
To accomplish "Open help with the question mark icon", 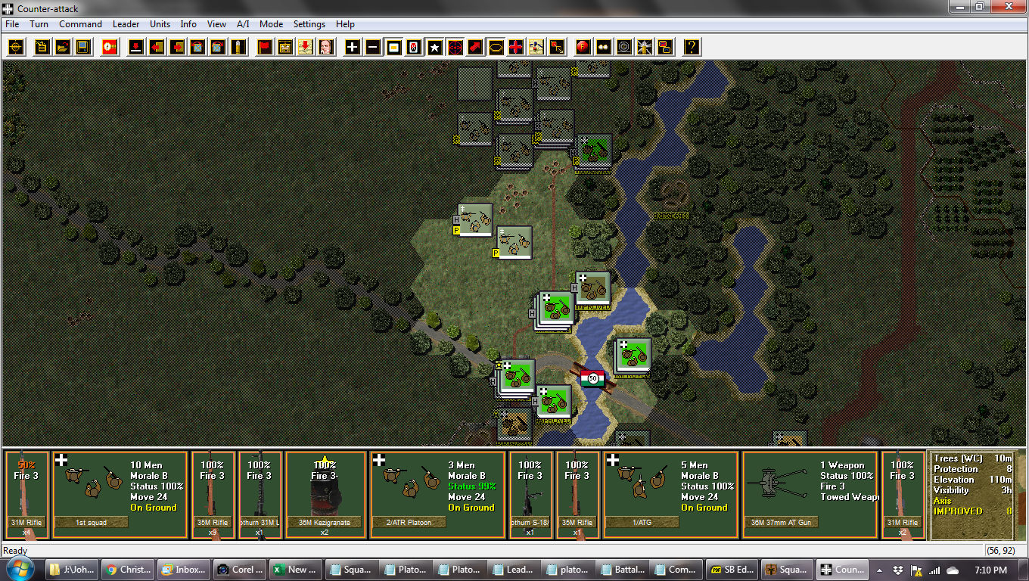I will pos(692,47).
